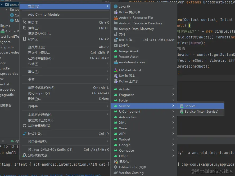The height and width of the screenshot is (176, 235).
Task: Click the scratch file (临时文件) icon
Action: [x=116, y=40]
